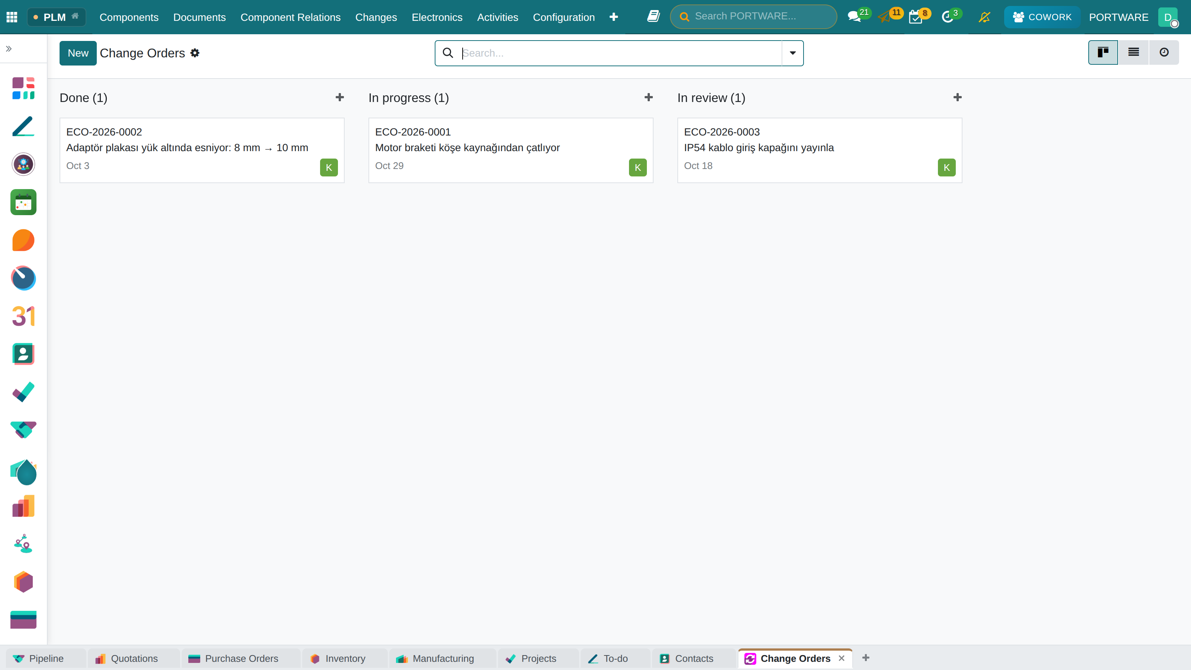The height and width of the screenshot is (670, 1191).
Task: Open the handshake CRM sidebar icon
Action: (23, 430)
